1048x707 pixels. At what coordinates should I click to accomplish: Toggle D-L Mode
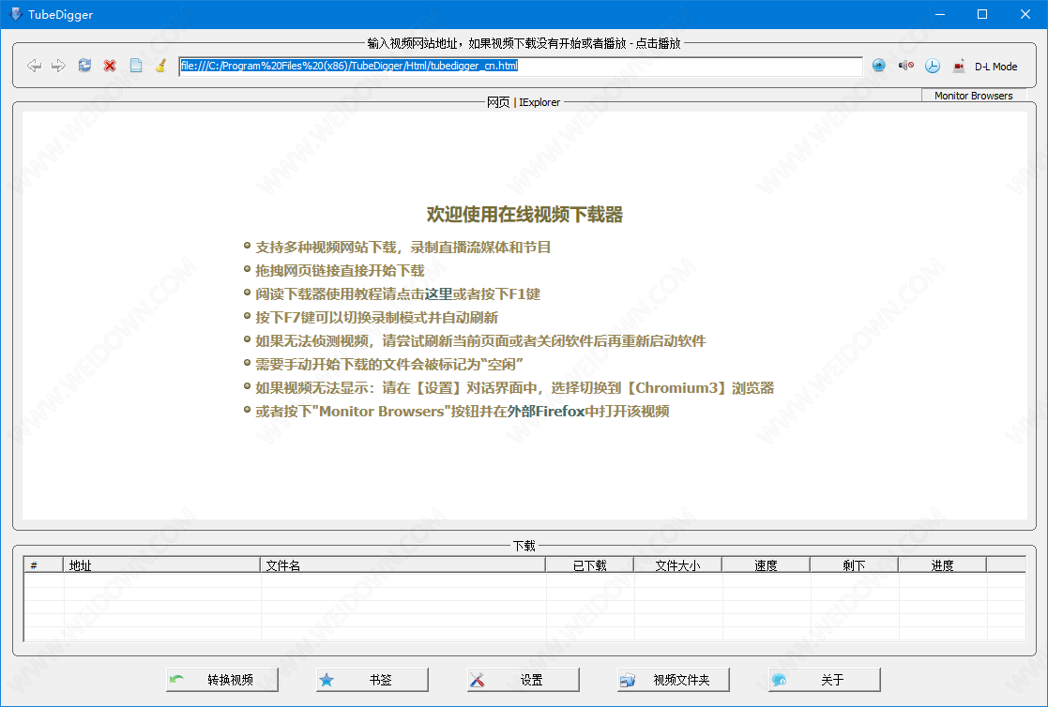tap(995, 67)
